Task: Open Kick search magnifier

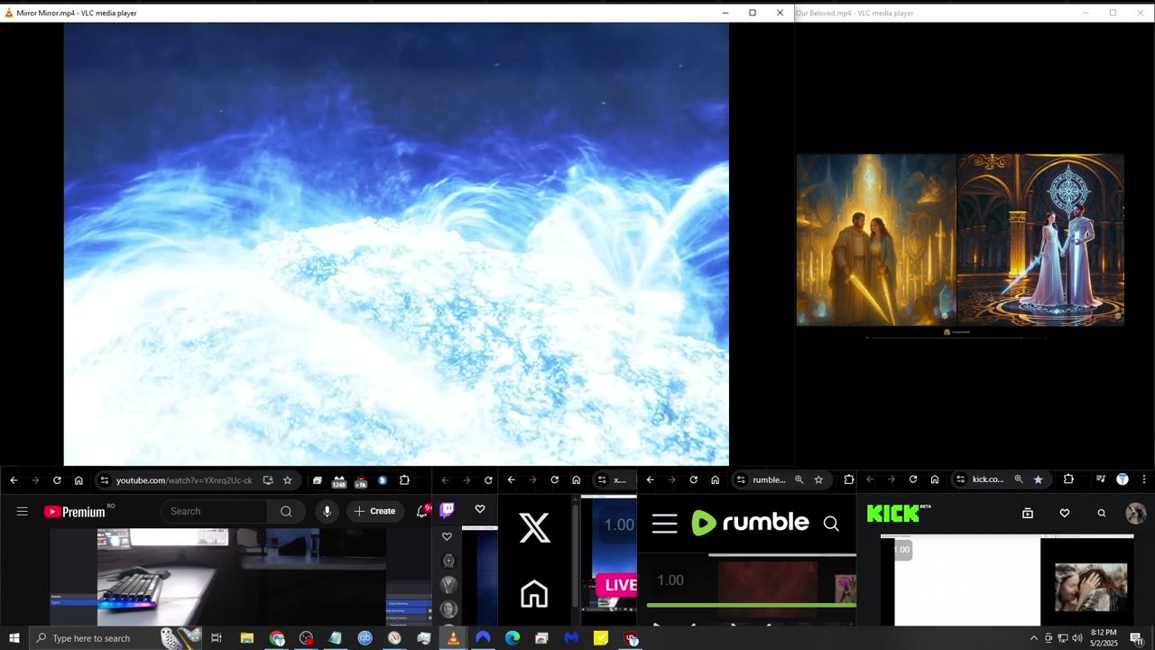Action: tap(1102, 513)
